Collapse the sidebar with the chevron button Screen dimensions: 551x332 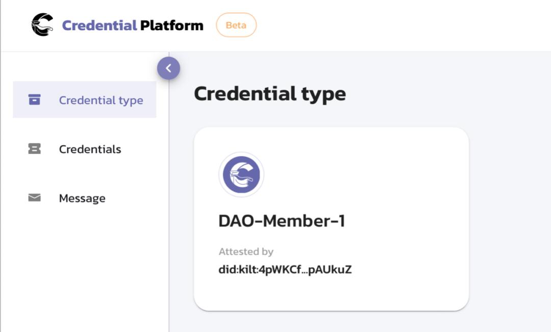pos(168,68)
